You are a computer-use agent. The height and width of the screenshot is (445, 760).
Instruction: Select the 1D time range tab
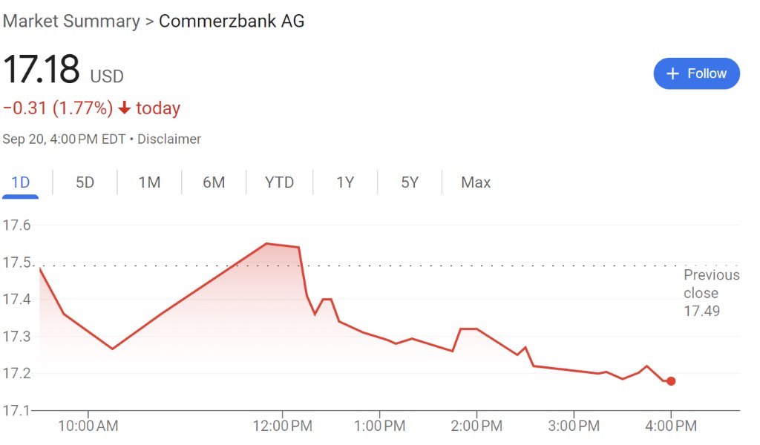point(20,182)
